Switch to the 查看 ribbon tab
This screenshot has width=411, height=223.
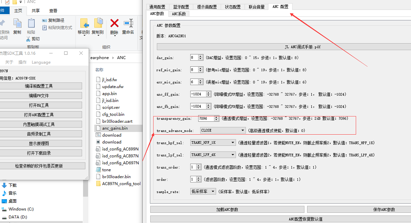pyautogui.click(x=53, y=11)
